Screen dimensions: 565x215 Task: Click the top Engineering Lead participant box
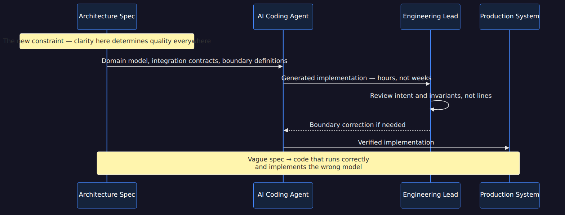(x=430, y=17)
